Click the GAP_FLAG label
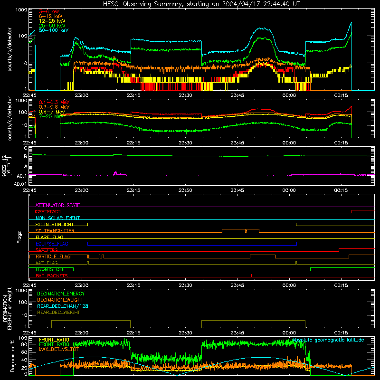The image size is (380, 380). [x=47, y=211]
